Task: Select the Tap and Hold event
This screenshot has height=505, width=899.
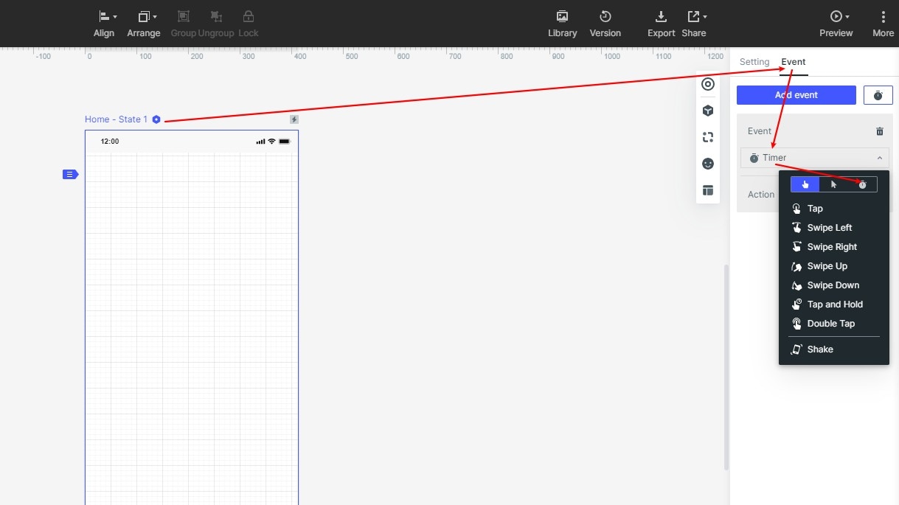Action: 834,304
